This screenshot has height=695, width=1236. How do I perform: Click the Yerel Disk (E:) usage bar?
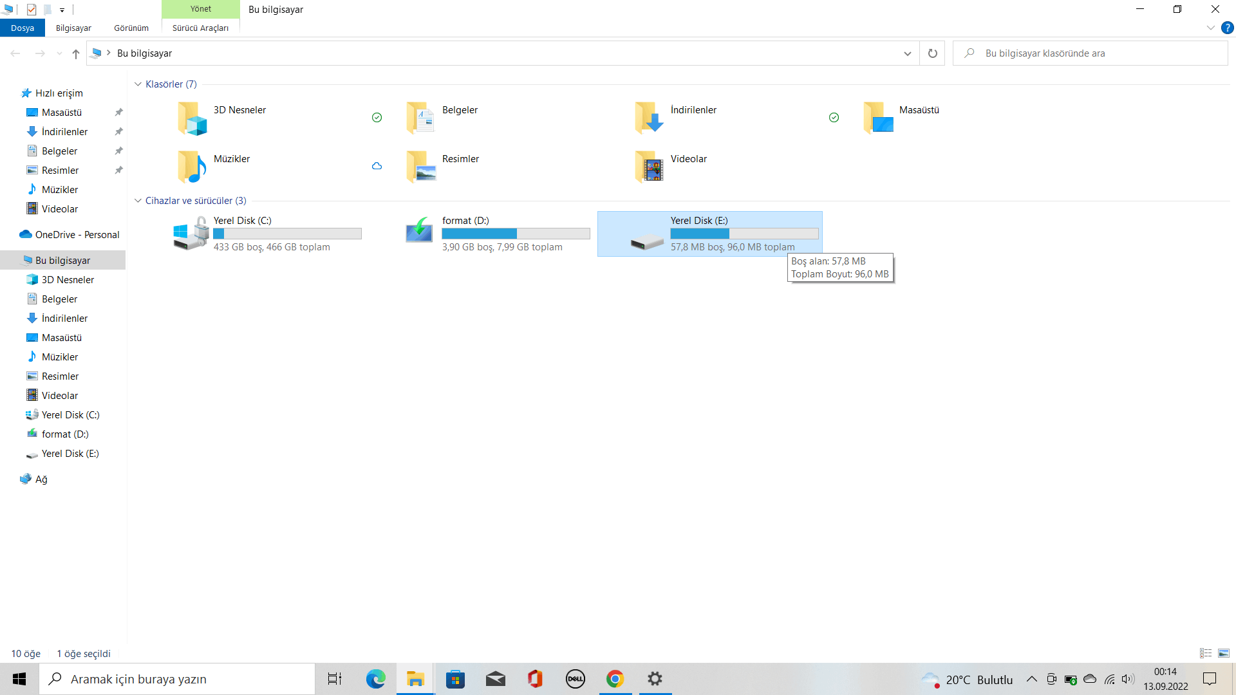tap(744, 234)
